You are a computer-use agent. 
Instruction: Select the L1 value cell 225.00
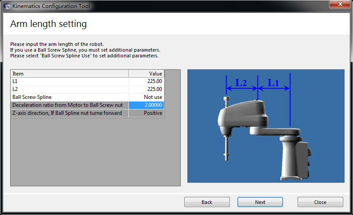point(146,81)
